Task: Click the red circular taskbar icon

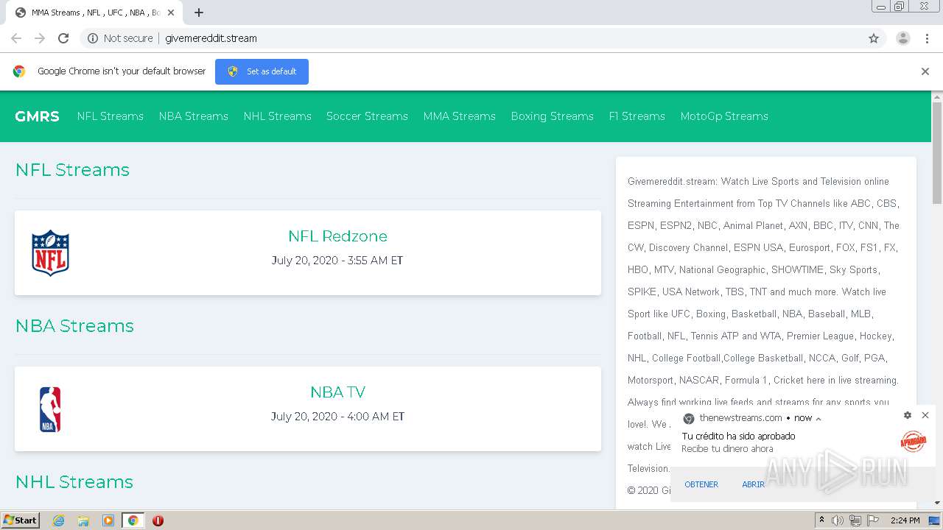Action: [158, 520]
